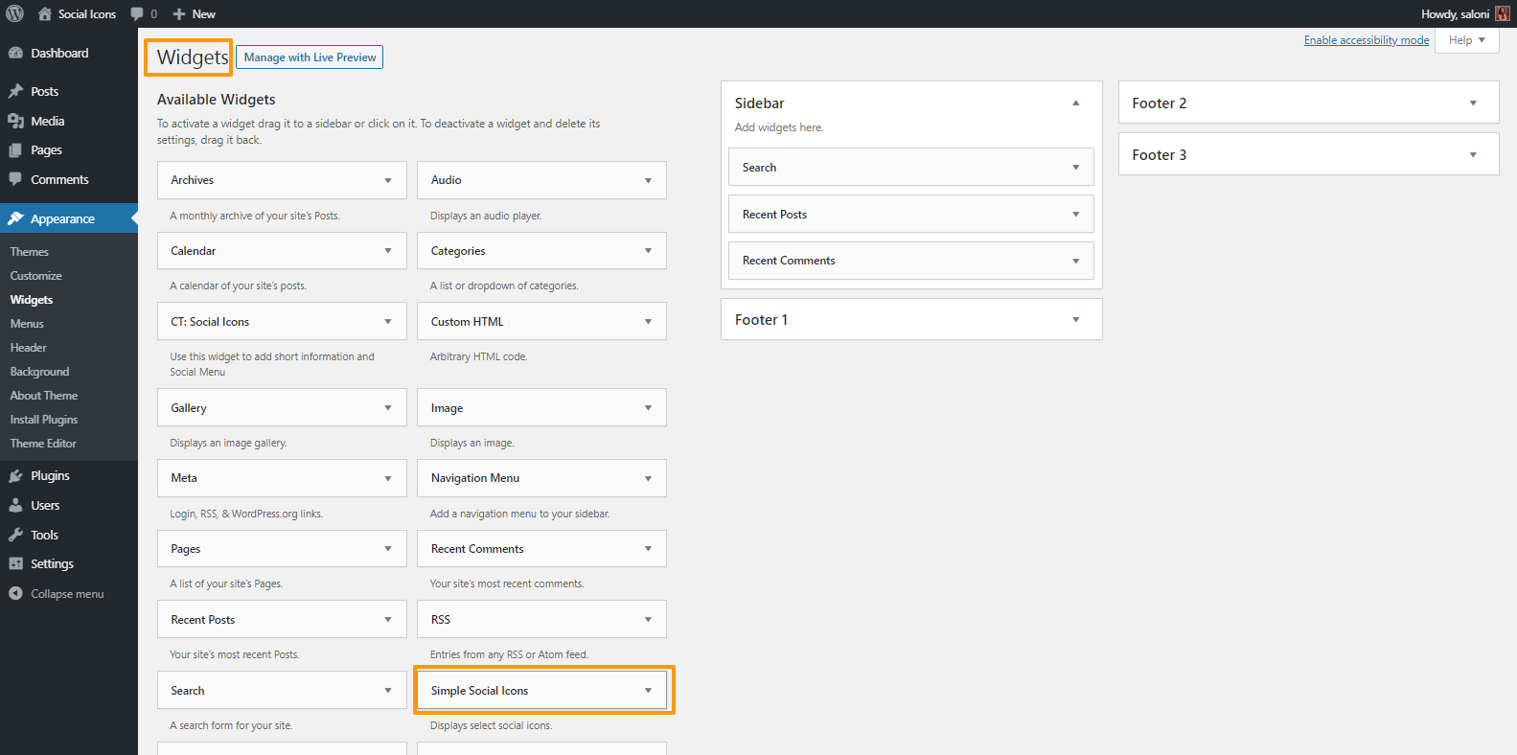
Task: Click the New label in admin bar
Action: 203,13
